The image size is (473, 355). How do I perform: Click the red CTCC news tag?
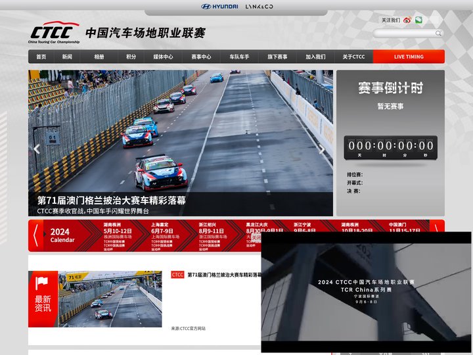pos(177,275)
